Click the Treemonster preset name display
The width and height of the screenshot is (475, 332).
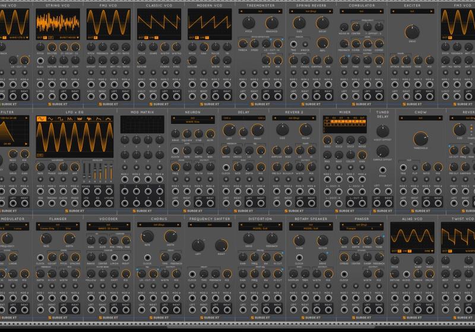pos(261,11)
